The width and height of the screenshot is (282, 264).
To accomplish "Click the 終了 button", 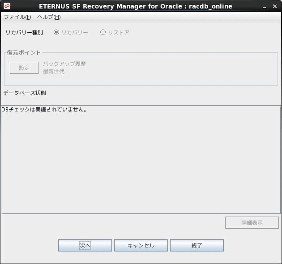I will click(197, 245).
